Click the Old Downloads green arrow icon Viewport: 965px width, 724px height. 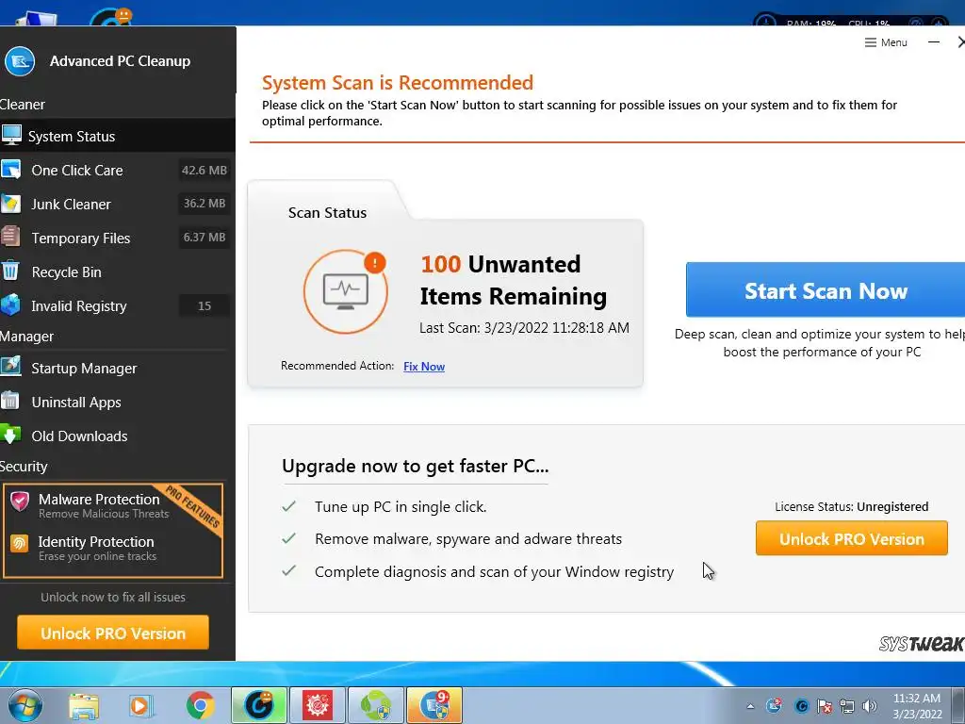coord(10,435)
